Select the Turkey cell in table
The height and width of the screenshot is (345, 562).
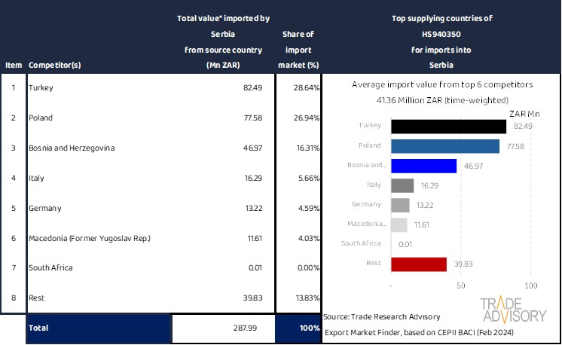pyautogui.click(x=41, y=88)
